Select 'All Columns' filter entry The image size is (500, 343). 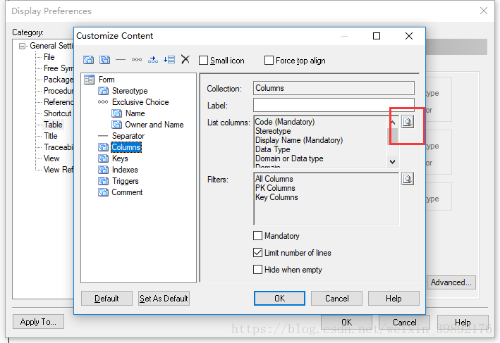[x=274, y=179]
